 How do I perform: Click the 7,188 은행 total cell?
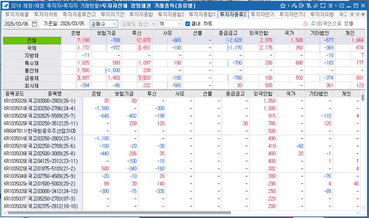[x=76, y=41]
